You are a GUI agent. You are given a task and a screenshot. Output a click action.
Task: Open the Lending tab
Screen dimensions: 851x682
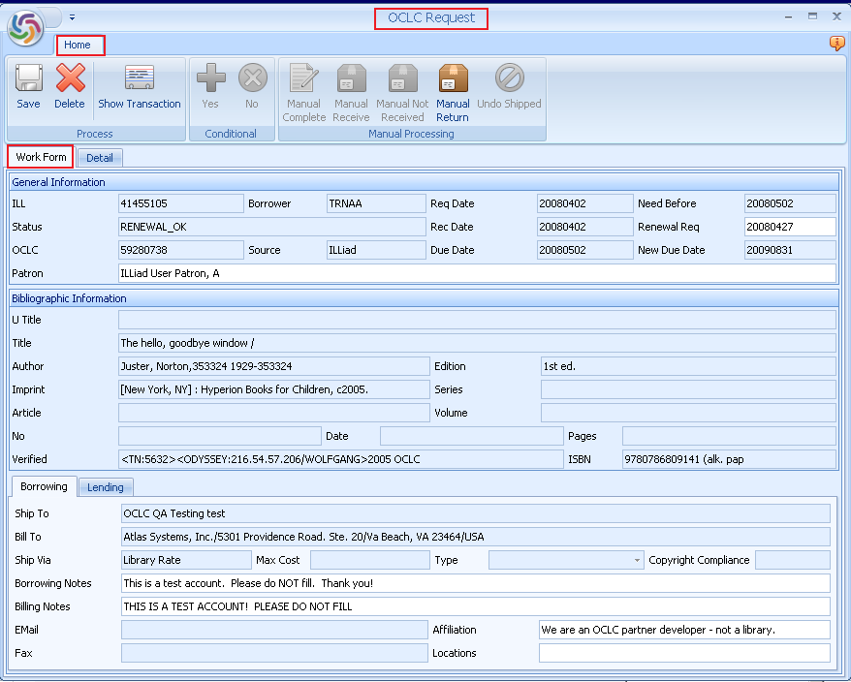[x=105, y=487]
